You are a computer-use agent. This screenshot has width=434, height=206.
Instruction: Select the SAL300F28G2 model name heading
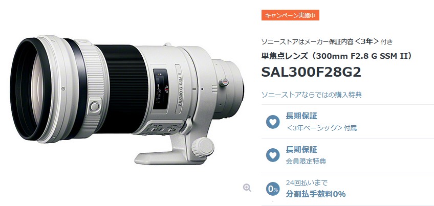311,73
